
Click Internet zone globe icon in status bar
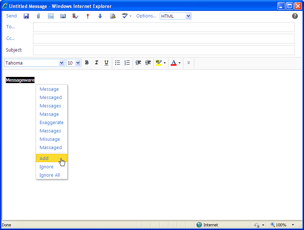point(199,225)
